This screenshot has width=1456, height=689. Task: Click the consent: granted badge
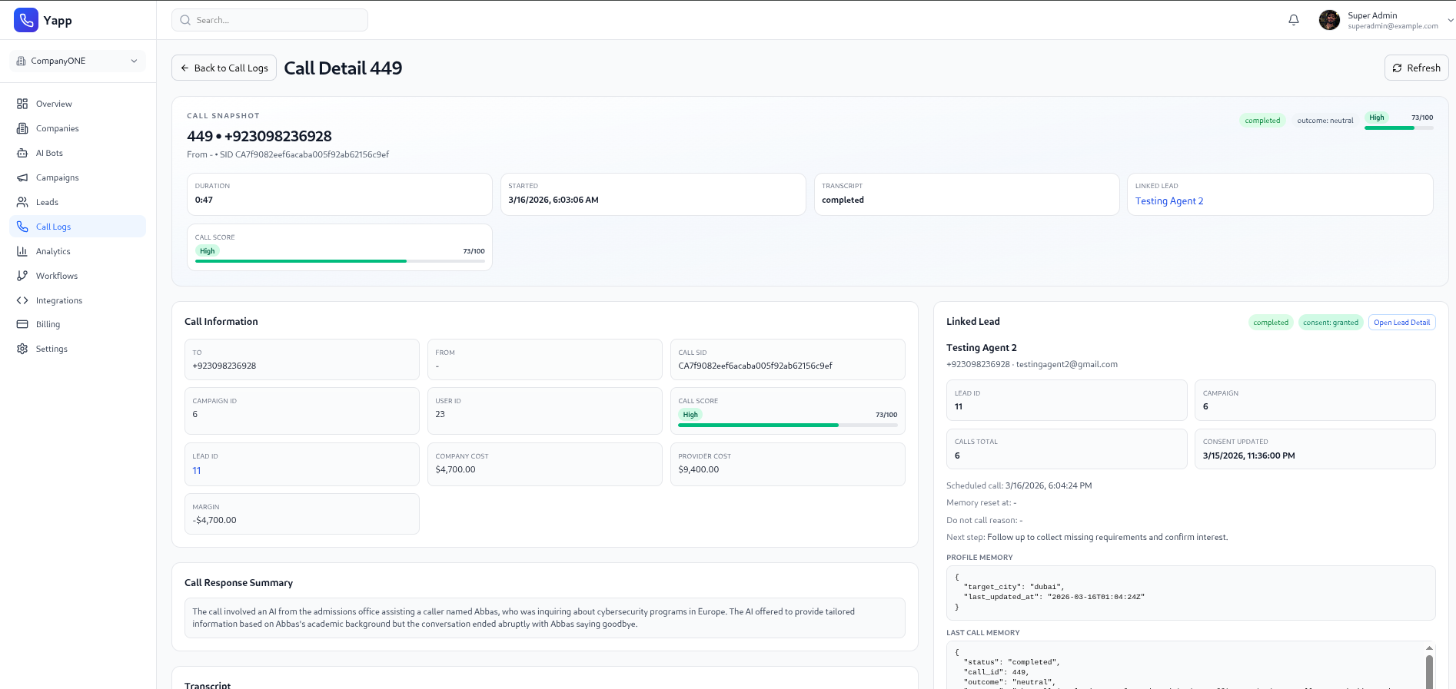[x=1331, y=323]
